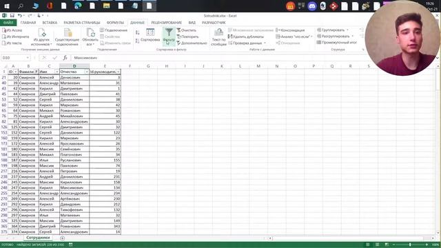Screen dimensions: 441x248
Task: Click the zoom in plus button
Action: pos(427,245)
